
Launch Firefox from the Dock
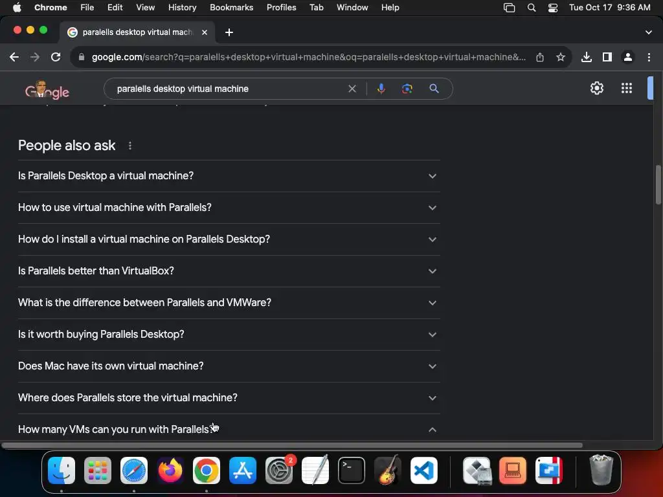(x=170, y=470)
